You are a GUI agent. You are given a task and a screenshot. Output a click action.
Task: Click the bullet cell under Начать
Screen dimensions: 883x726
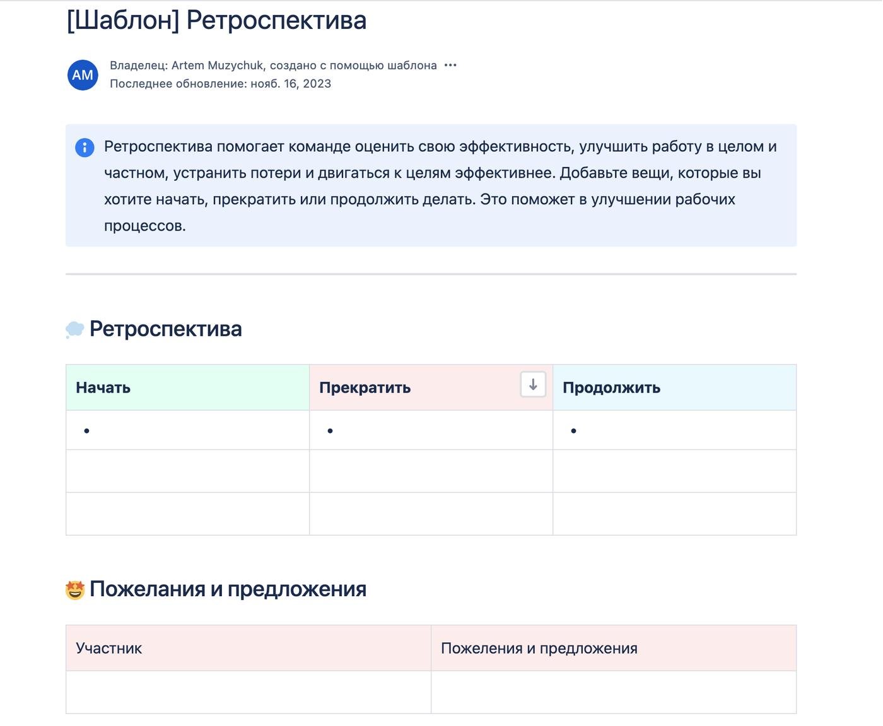[x=187, y=430]
